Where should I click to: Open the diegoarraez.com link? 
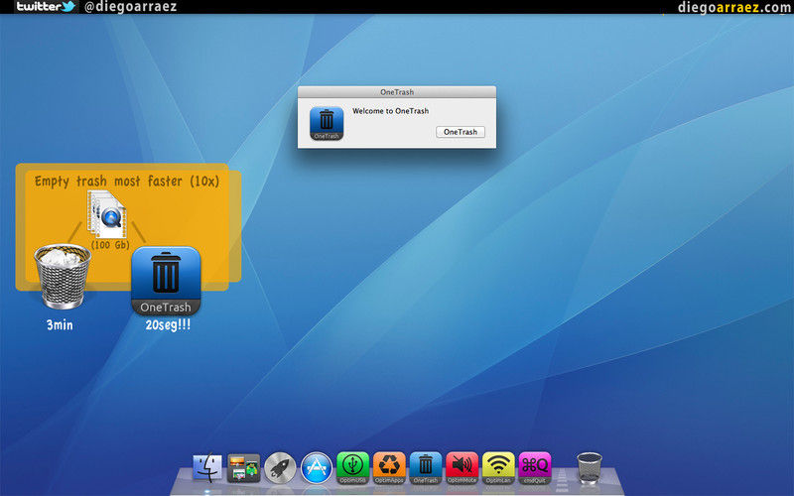[734, 7]
